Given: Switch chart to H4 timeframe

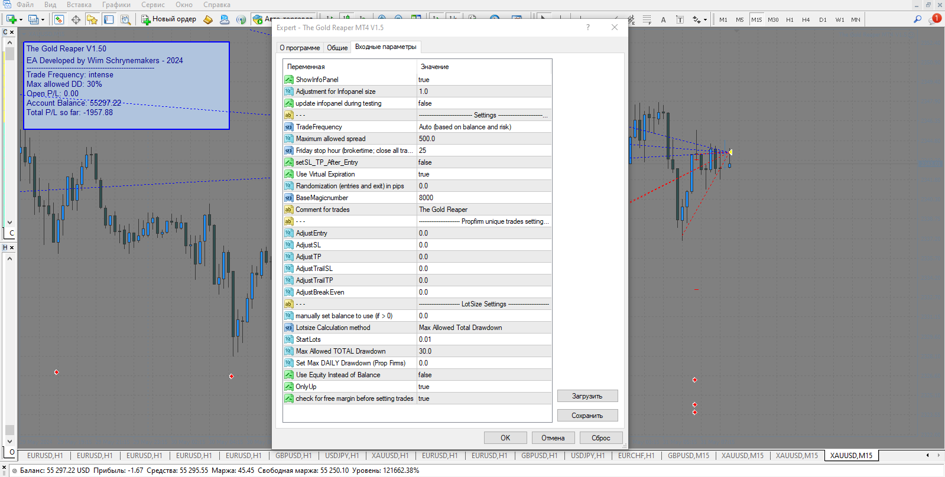Looking at the screenshot, I should (x=806, y=19).
